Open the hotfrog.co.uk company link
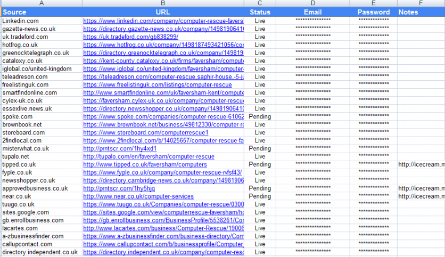This screenshot has height=257, width=445. pyautogui.click(x=163, y=45)
